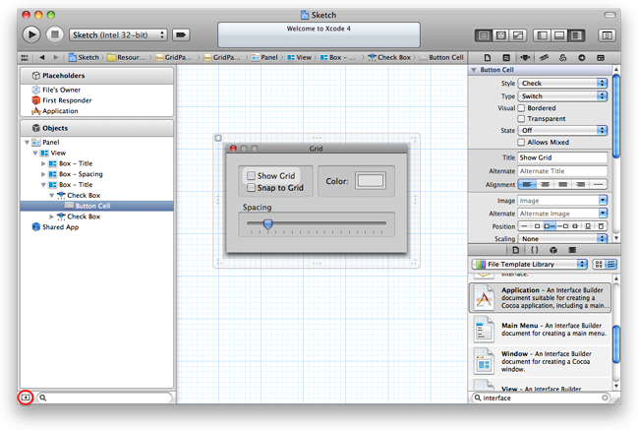The width and height of the screenshot is (638, 430).
Task: Select Button Cell in the Objects outline
Action: pyautogui.click(x=92, y=206)
